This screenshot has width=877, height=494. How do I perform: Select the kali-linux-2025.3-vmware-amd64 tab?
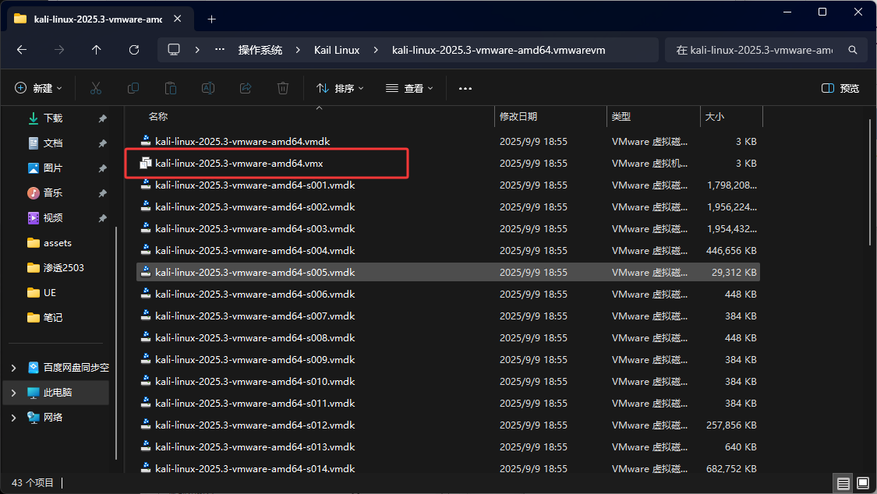pos(98,19)
